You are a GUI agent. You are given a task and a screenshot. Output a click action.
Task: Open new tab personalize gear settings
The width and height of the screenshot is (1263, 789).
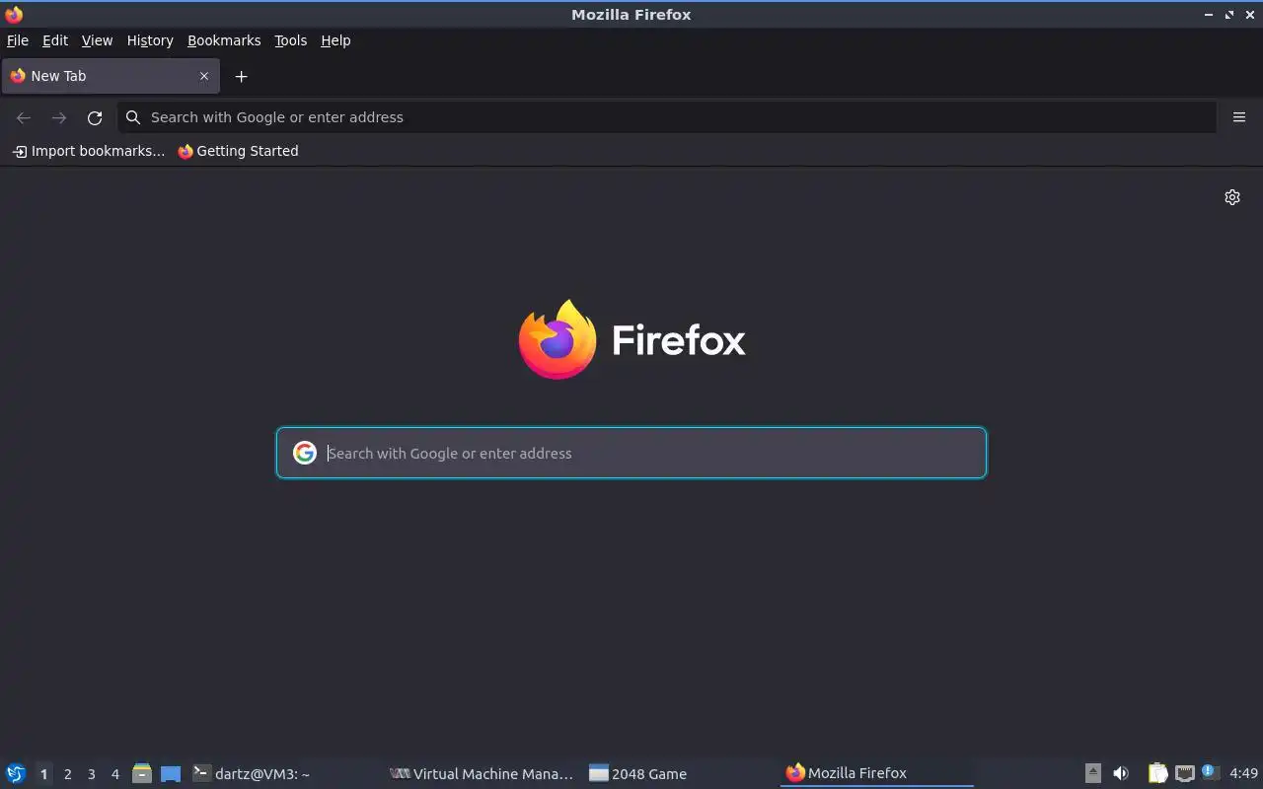pyautogui.click(x=1232, y=197)
